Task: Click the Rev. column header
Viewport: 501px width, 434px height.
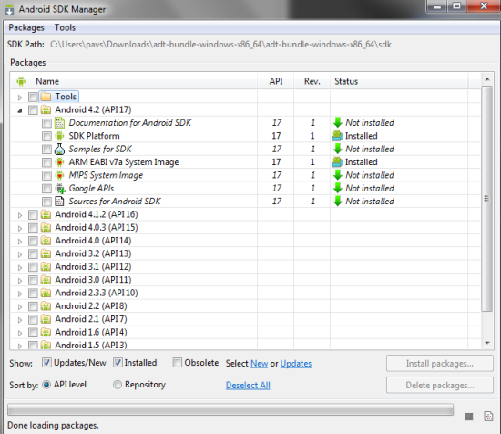Action: [312, 81]
